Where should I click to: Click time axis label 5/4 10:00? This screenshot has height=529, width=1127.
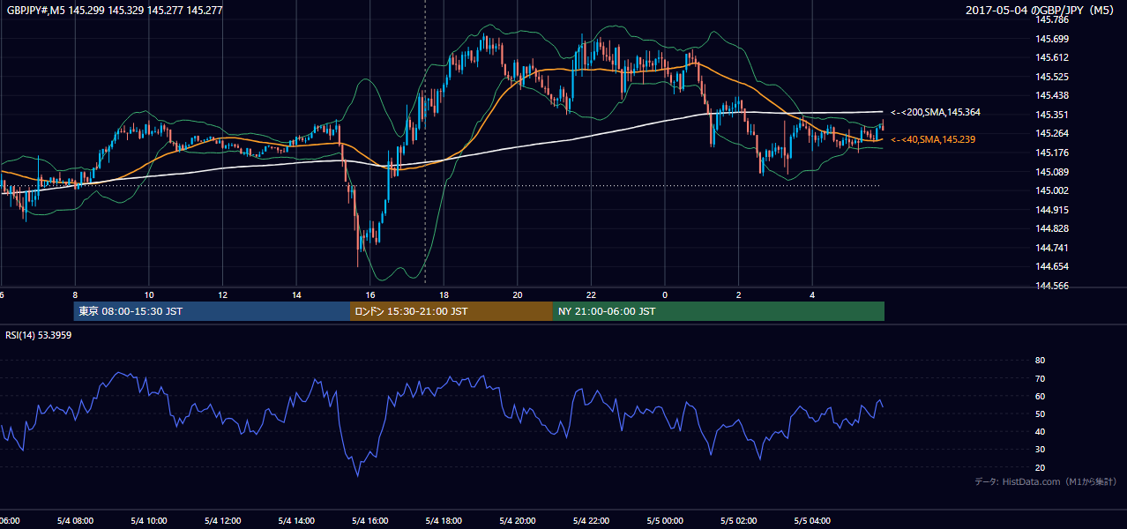pyautogui.click(x=148, y=521)
